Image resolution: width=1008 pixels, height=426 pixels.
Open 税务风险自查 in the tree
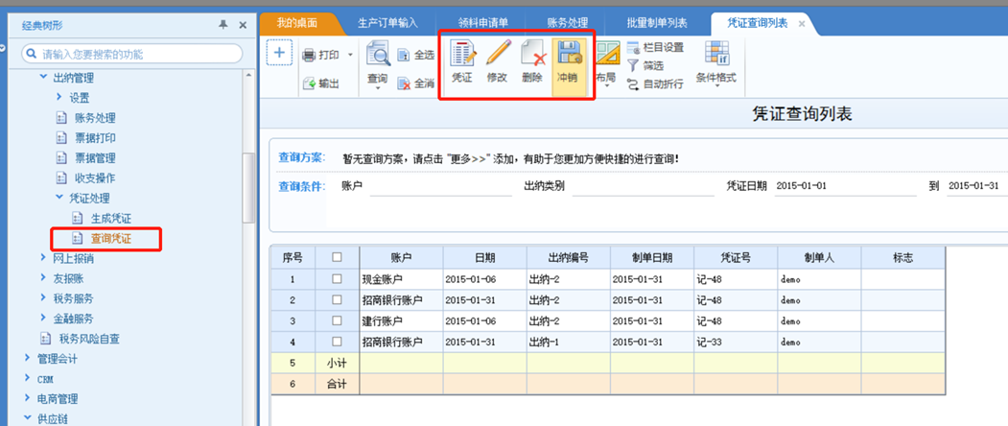[x=89, y=338]
